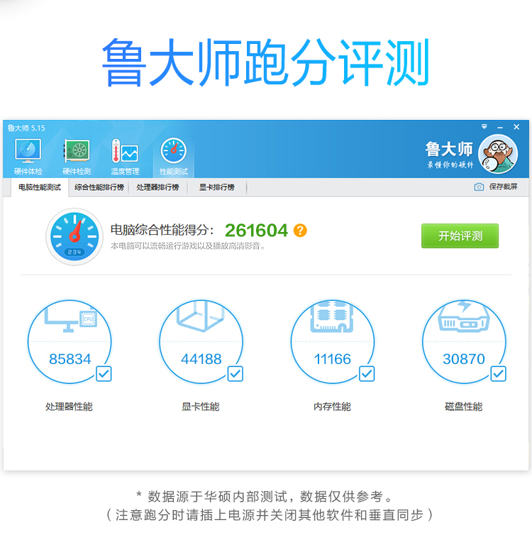Click the green 开始评测 button

coord(460,236)
